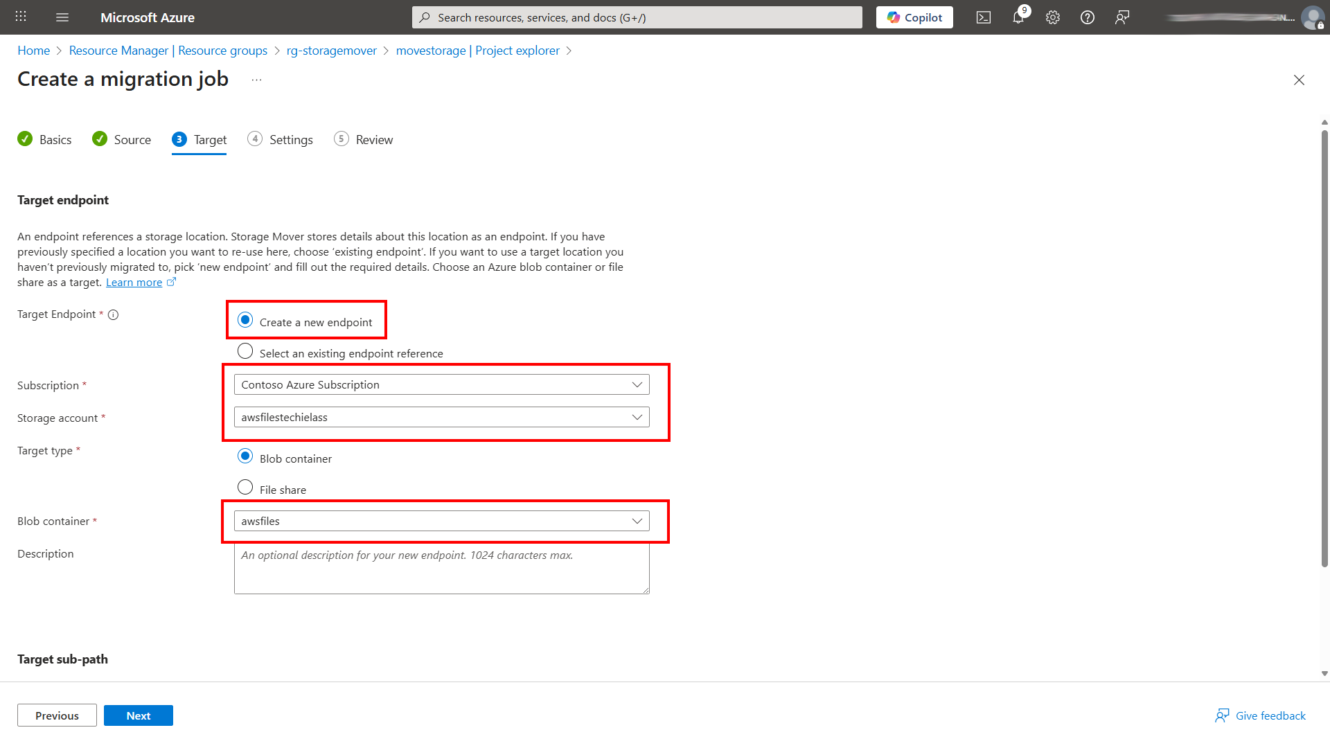Click the Target Endpoint info icon

pos(113,314)
